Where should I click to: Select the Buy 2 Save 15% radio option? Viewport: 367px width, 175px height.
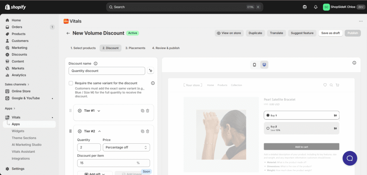point(268,128)
